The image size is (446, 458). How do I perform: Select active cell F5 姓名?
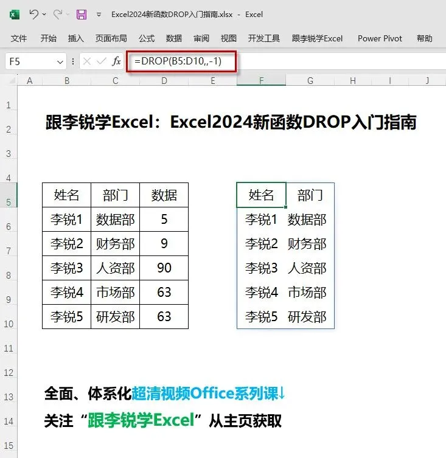[261, 195]
